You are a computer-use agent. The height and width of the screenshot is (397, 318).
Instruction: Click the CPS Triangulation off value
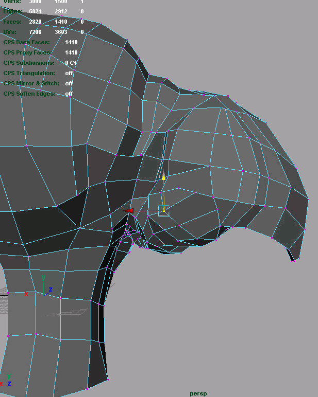tap(69, 73)
